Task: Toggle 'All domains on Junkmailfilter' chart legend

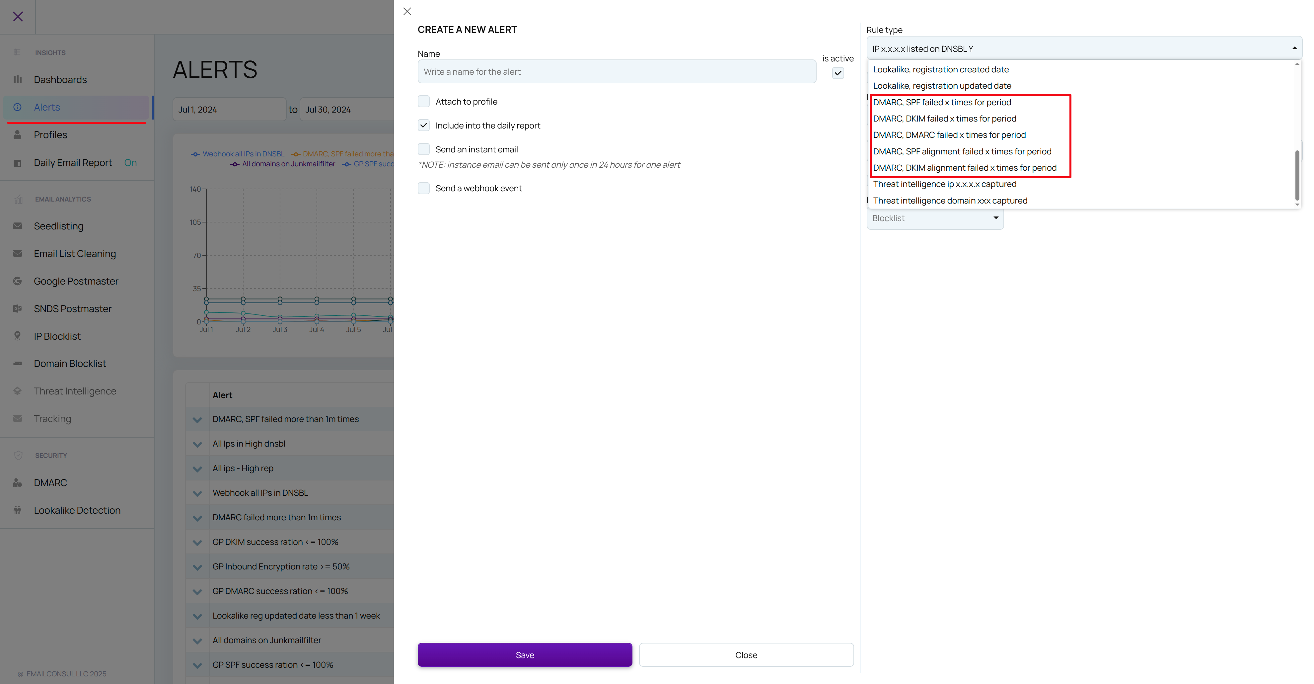Action: (x=283, y=164)
